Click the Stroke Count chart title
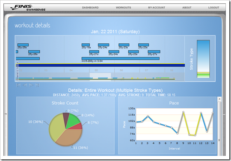 tap(65, 103)
